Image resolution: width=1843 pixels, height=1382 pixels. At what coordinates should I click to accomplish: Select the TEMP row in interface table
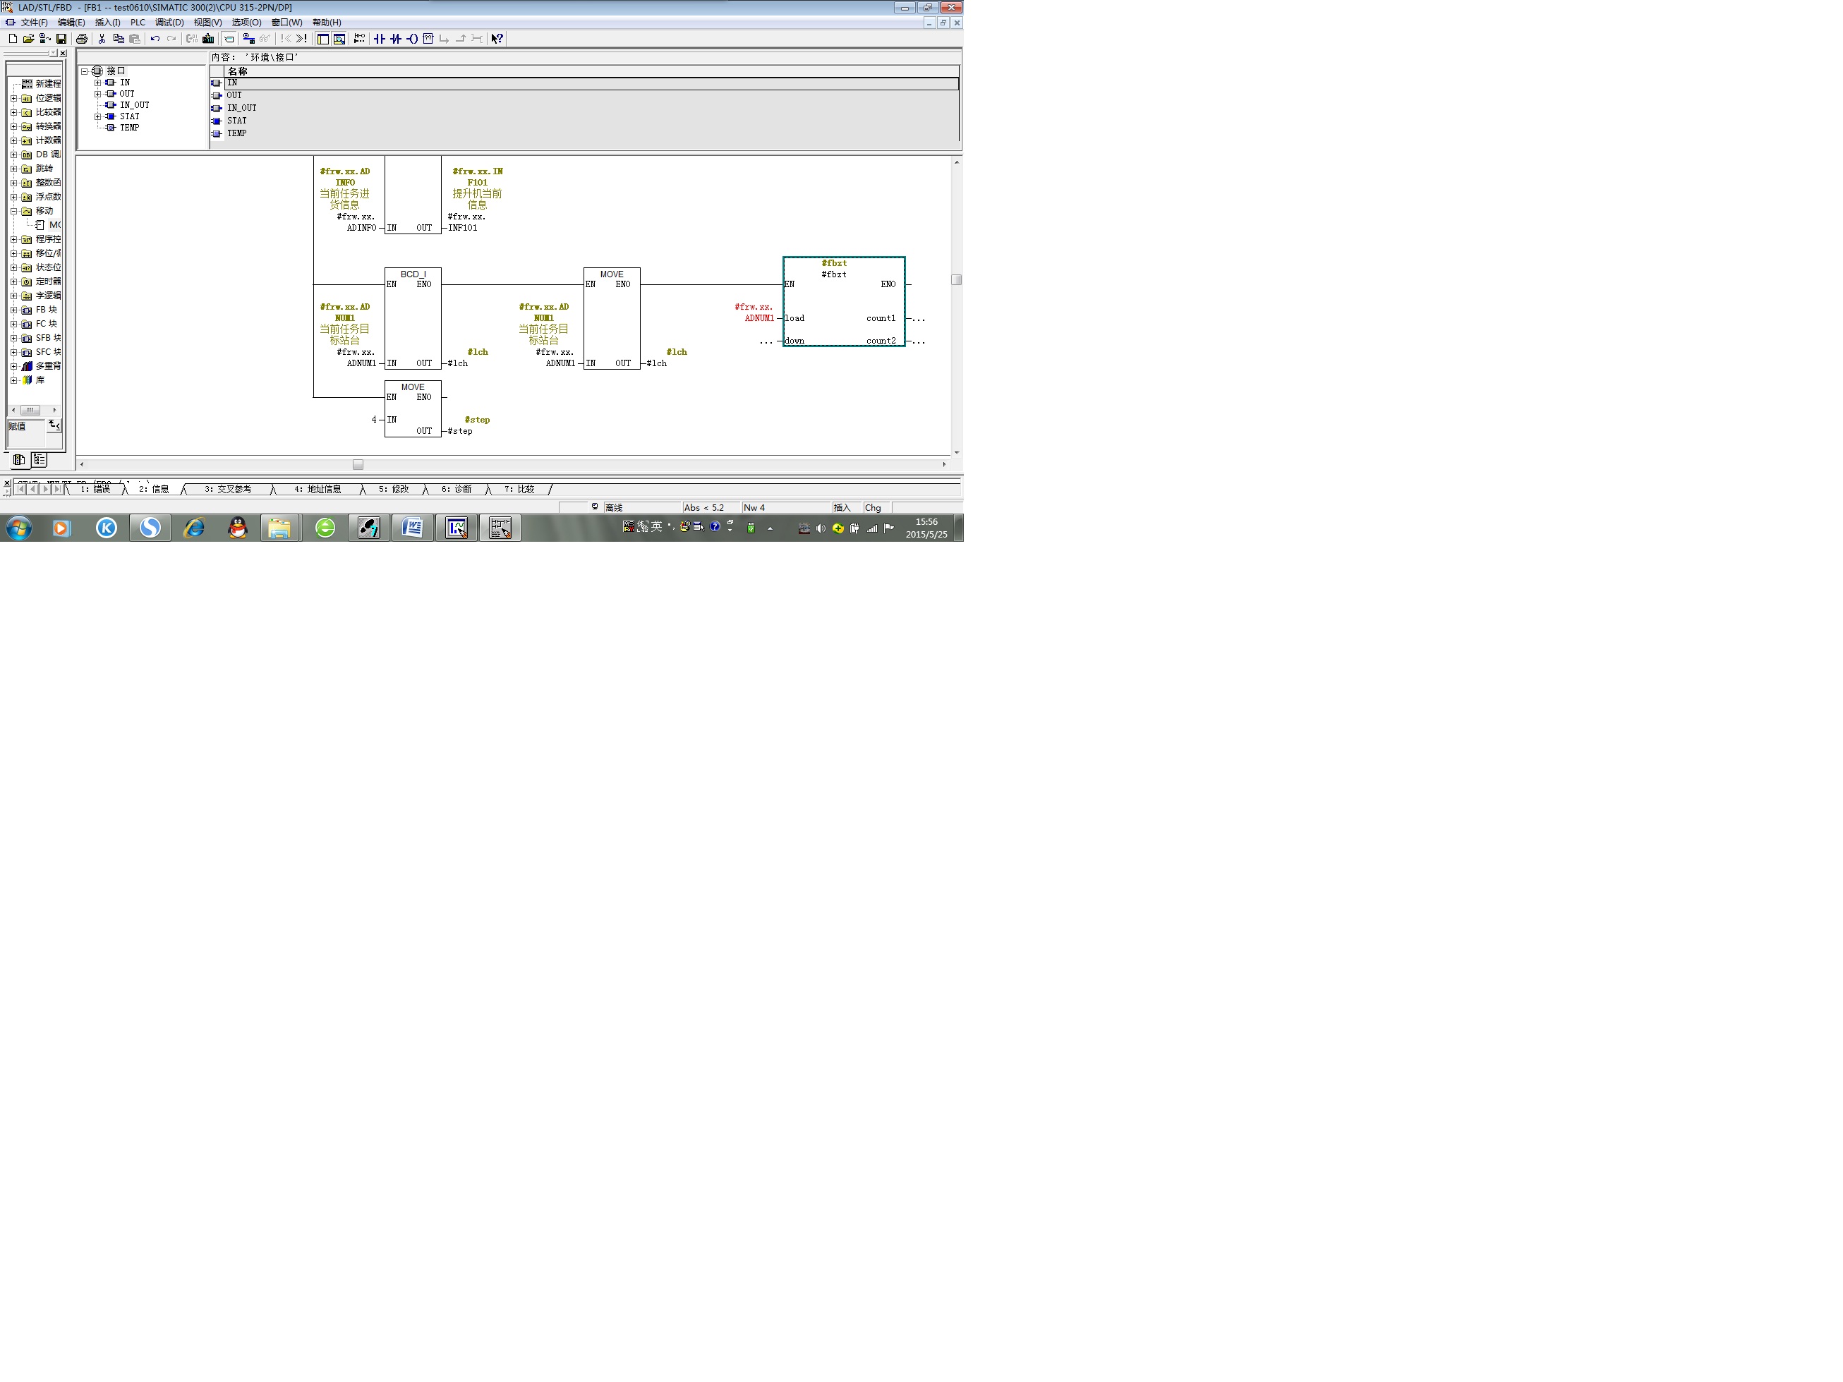pos(236,133)
